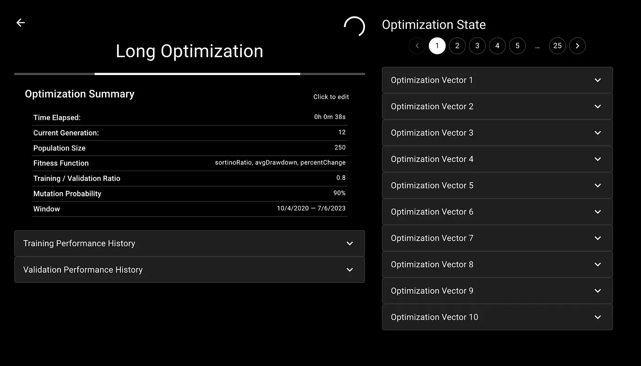Click the loading spinner icon
Viewport: 641px width, 366px height.
(x=354, y=27)
